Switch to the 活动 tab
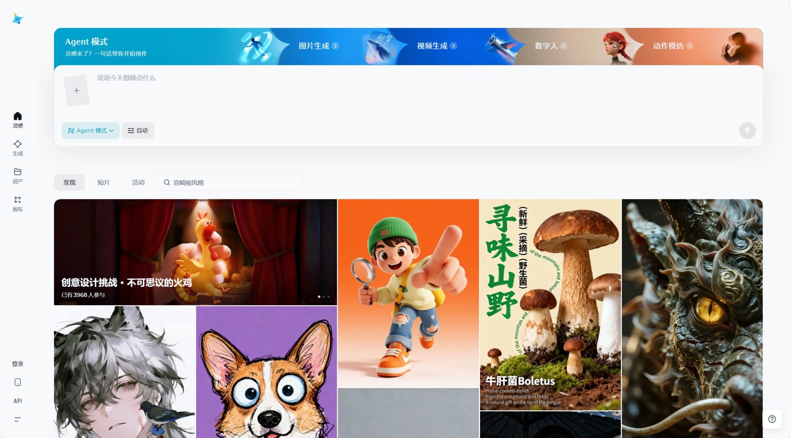 coord(138,182)
